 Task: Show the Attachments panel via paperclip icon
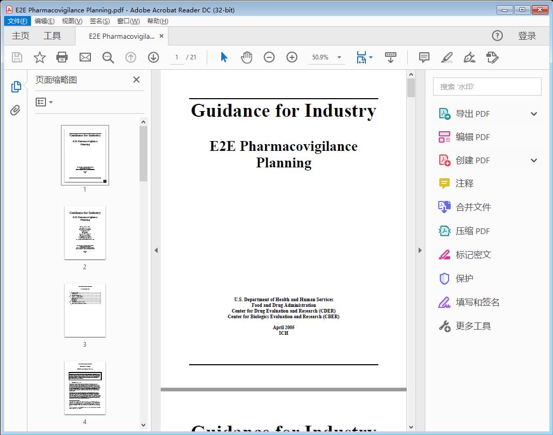click(16, 109)
